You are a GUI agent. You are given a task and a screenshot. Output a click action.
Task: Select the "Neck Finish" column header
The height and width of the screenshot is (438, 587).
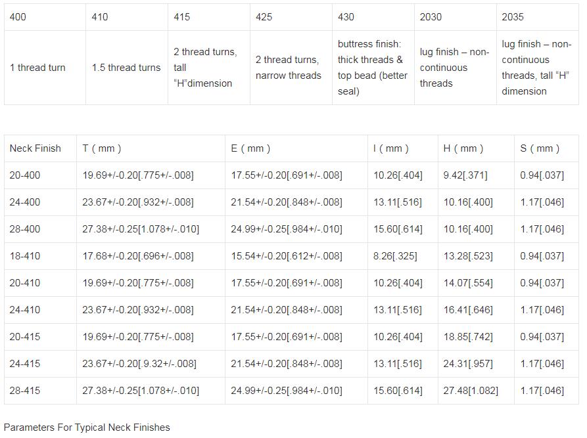[35, 148]
